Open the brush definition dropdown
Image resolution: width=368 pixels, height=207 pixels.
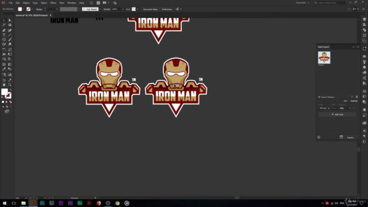pyautogui.click(x=100, y=9)
